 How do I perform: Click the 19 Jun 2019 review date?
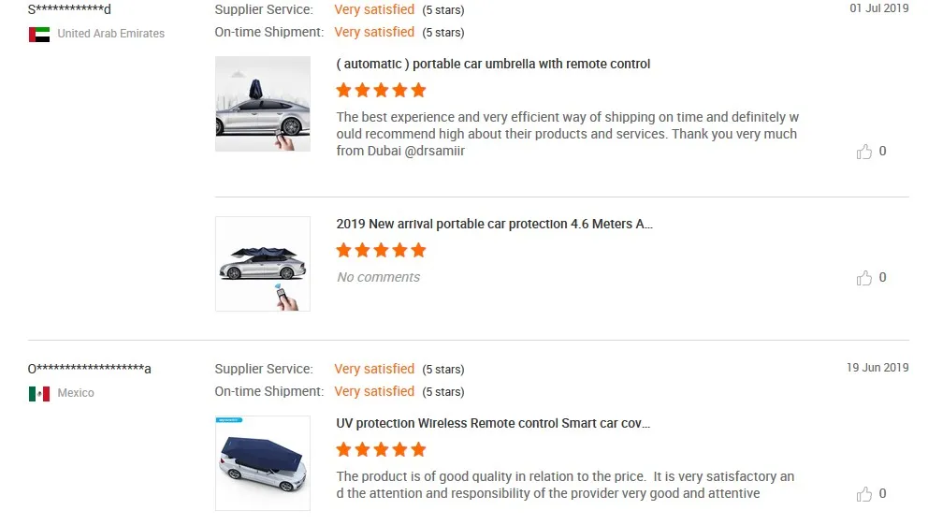pyautogui.click(x=877, y=368)
